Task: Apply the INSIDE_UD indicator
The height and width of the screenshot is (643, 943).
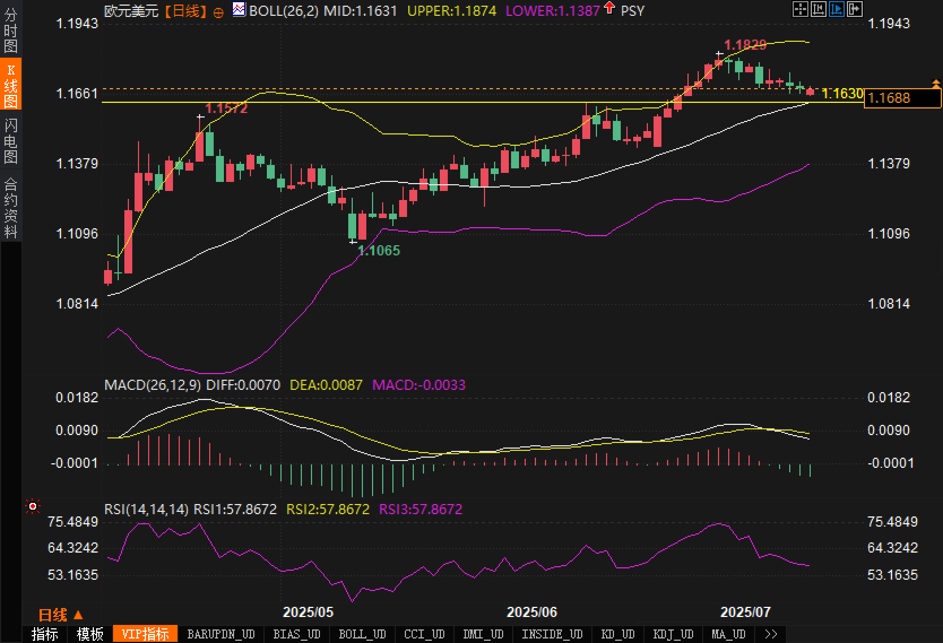Action: [552, 634]
